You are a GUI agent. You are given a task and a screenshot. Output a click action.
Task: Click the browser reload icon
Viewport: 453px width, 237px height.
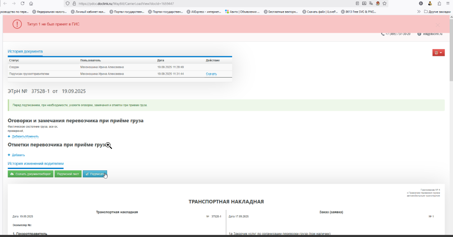pyautogui.click(x=23, y=3)
